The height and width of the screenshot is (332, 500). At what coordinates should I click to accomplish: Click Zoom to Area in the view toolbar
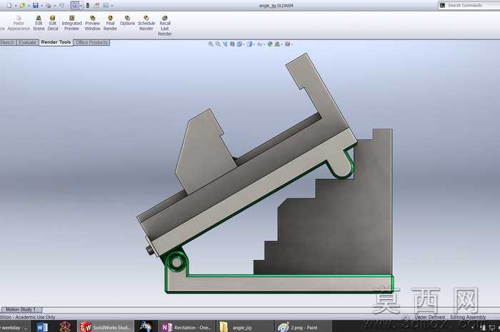click(x=218, y=44)
